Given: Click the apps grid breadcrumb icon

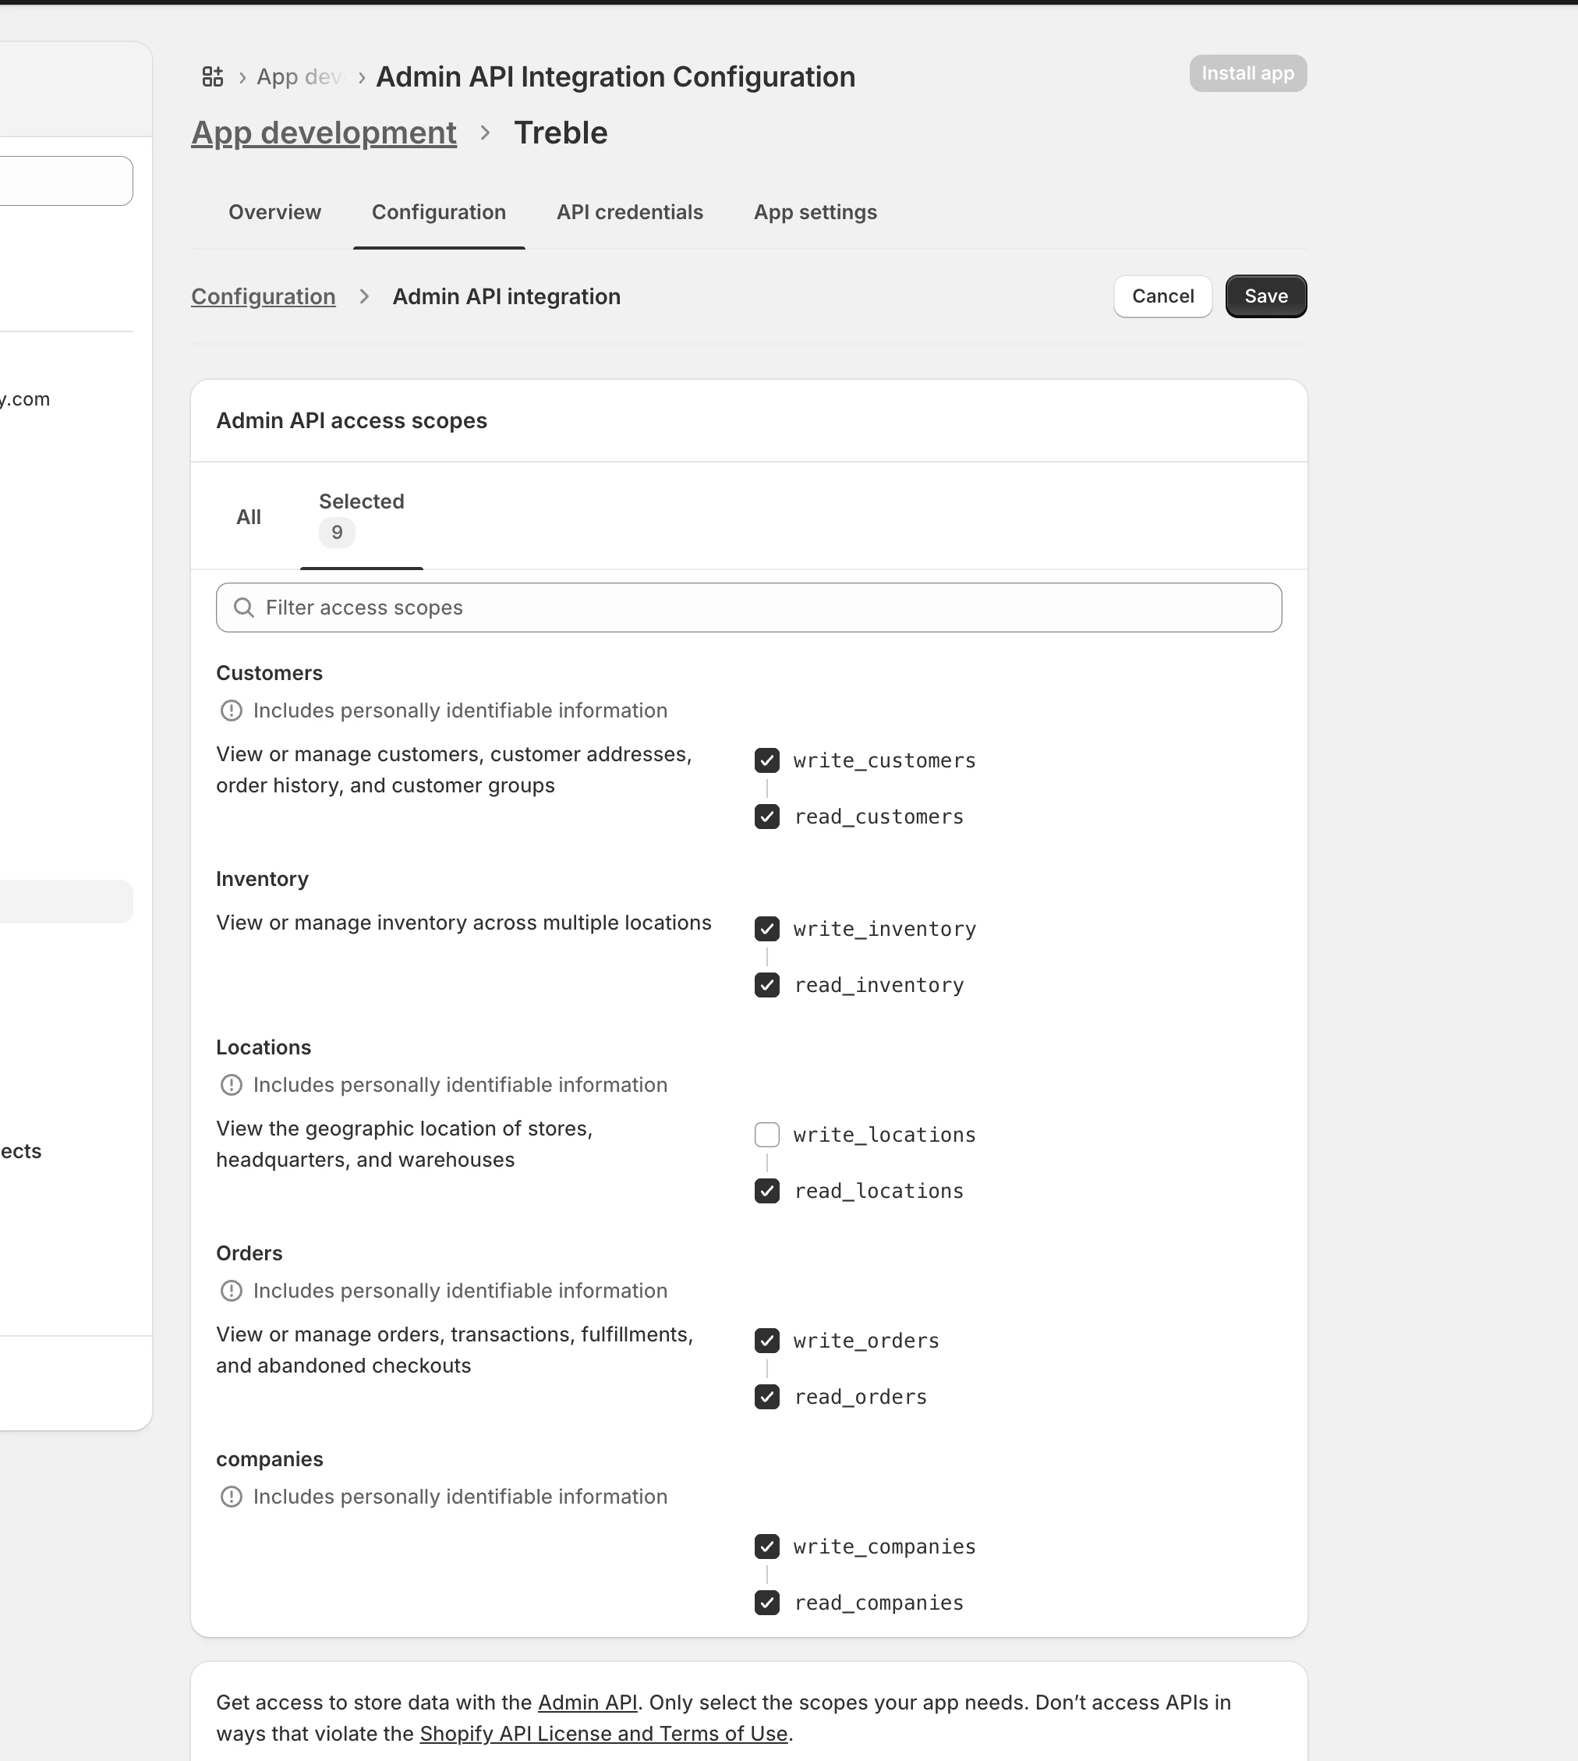Looking at the screenshot, I should click(212, 76).
